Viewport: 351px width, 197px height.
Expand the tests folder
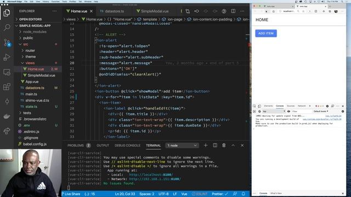27,113
